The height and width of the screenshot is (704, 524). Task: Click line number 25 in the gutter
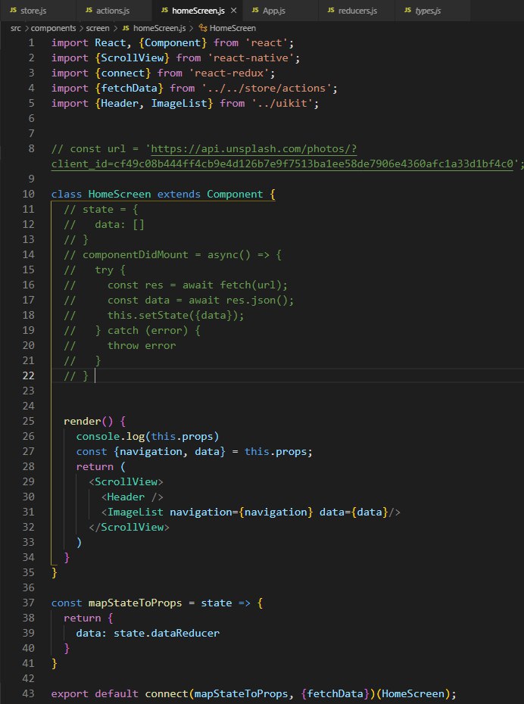coord(28,421)
